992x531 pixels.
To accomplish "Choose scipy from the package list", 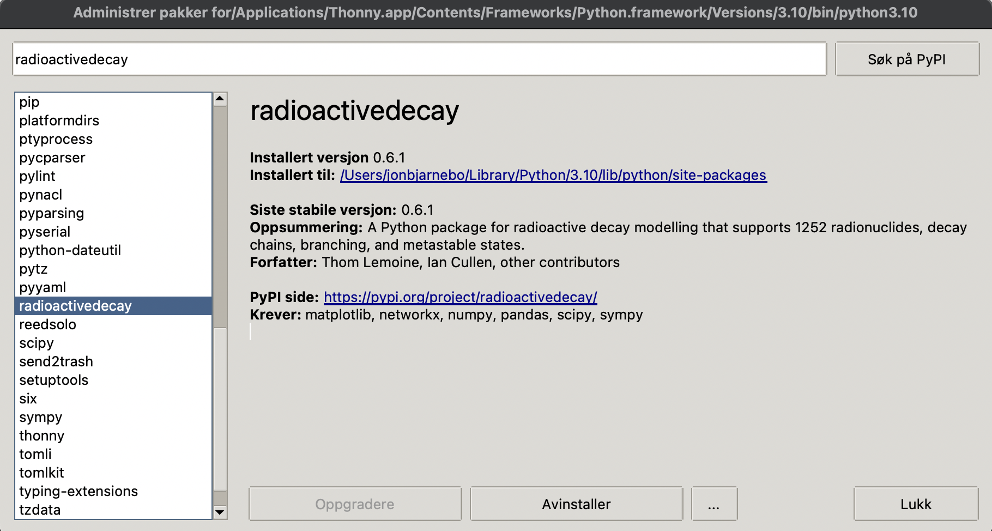I will [x=37, y=343].
